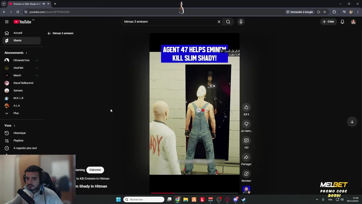Subscribe with the S'abonner button
The height and width of the screenshot is (204, 362).
[x=95, y=170]
